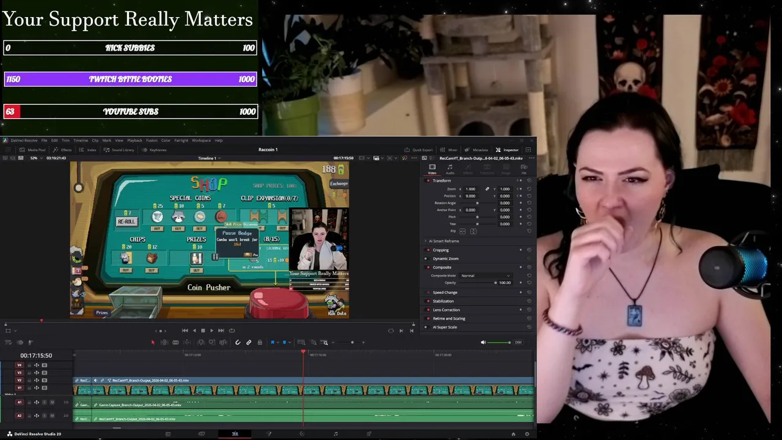The image size is (782, 440).
Task: Open the Effects library button in top toolbar
Action: pyautogui.click(x=63, y=150)
